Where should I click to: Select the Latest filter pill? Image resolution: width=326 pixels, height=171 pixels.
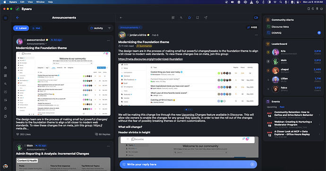click(x=21, y=28)
